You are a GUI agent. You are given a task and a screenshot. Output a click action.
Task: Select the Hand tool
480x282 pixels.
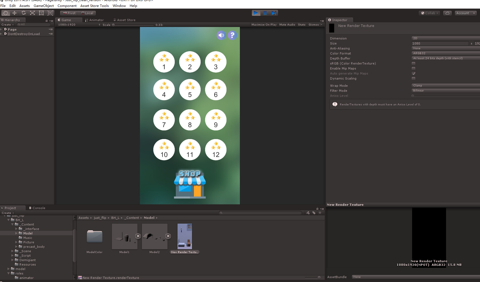6,13
